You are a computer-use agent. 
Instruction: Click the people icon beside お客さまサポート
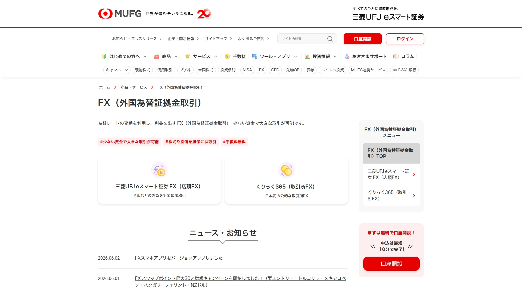click(347, 56)
